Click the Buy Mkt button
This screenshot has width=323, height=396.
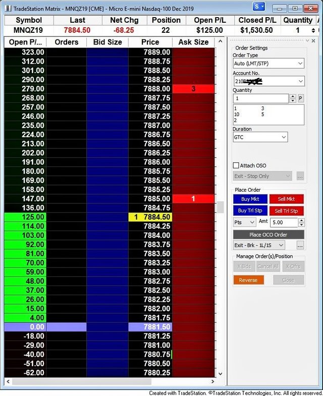coord(250,199)
